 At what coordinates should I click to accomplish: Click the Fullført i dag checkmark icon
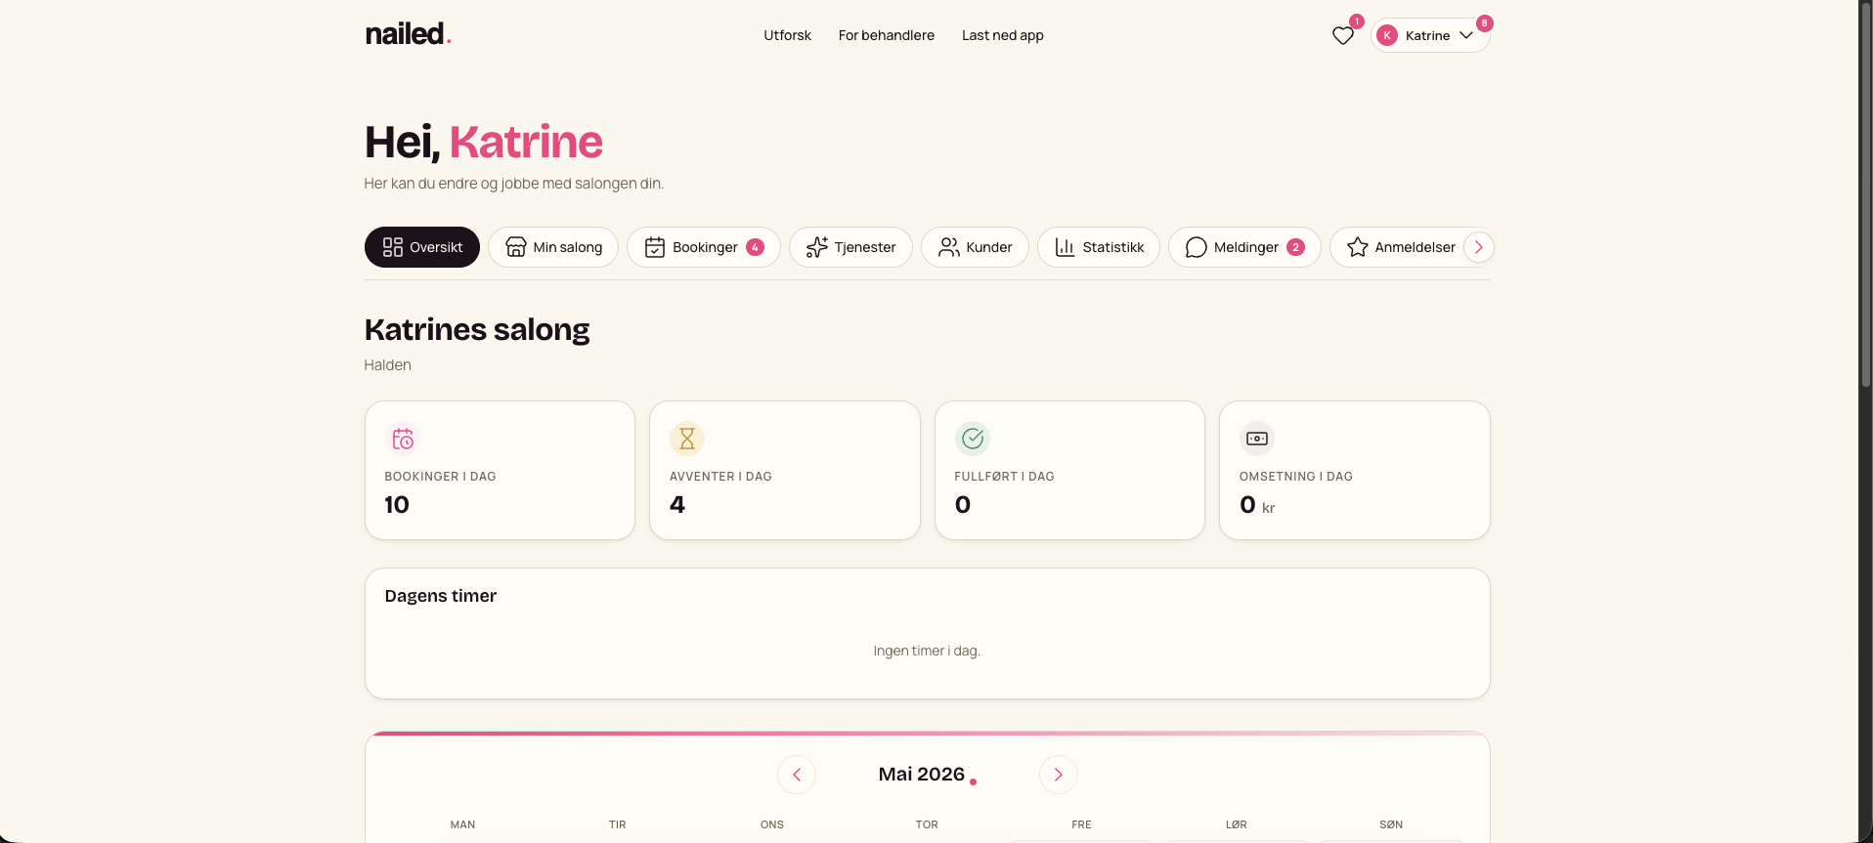pos(973,439)
